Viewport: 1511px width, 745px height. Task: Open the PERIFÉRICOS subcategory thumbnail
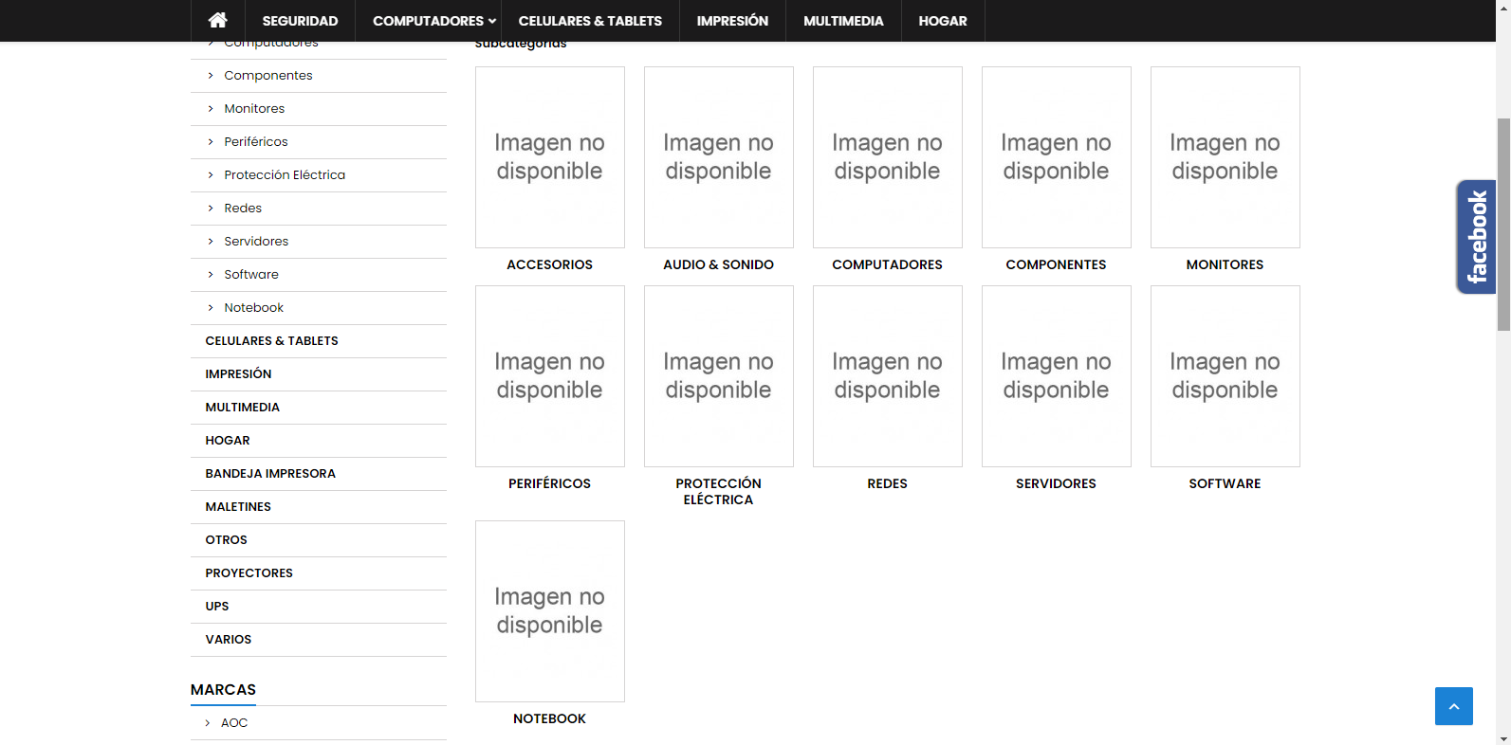point(550,376)
